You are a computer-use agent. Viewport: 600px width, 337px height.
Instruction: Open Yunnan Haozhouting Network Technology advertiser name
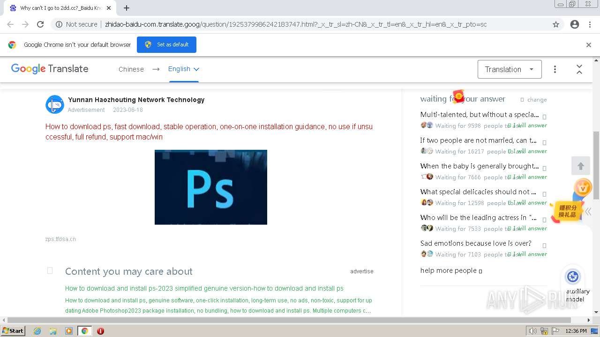click(x=136, y=100)
